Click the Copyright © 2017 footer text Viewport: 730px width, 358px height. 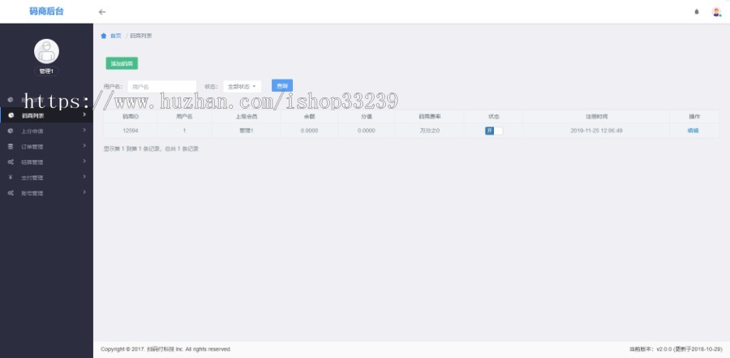pos(165,349)
